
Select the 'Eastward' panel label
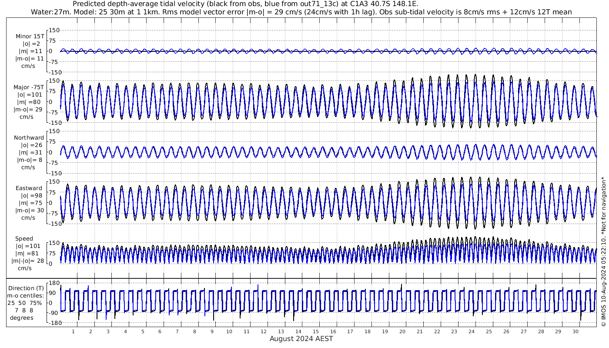tap(29, 188)
